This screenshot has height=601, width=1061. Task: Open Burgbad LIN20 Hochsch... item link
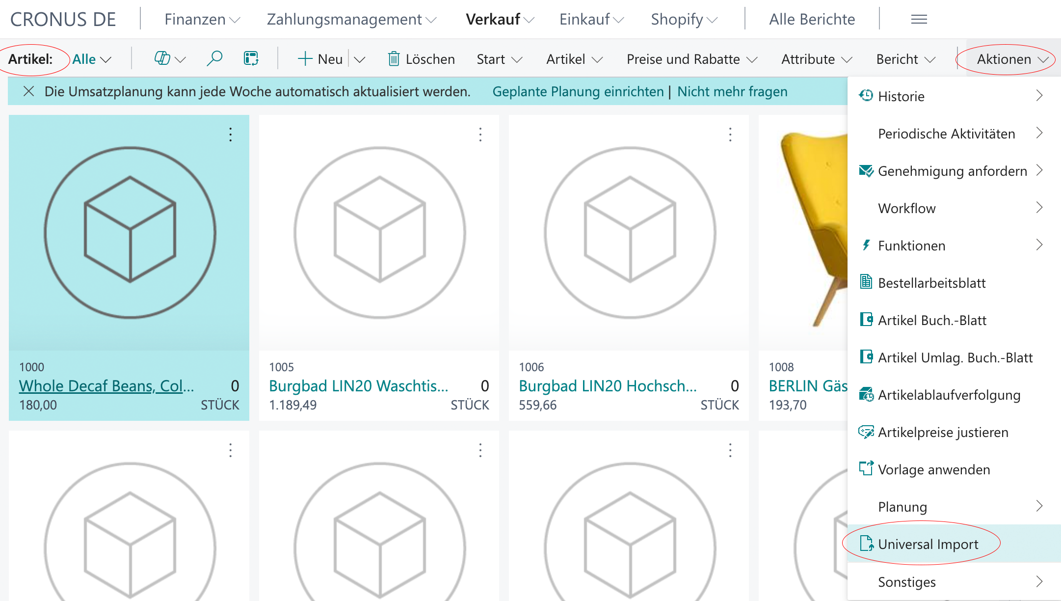pos(608,386)
